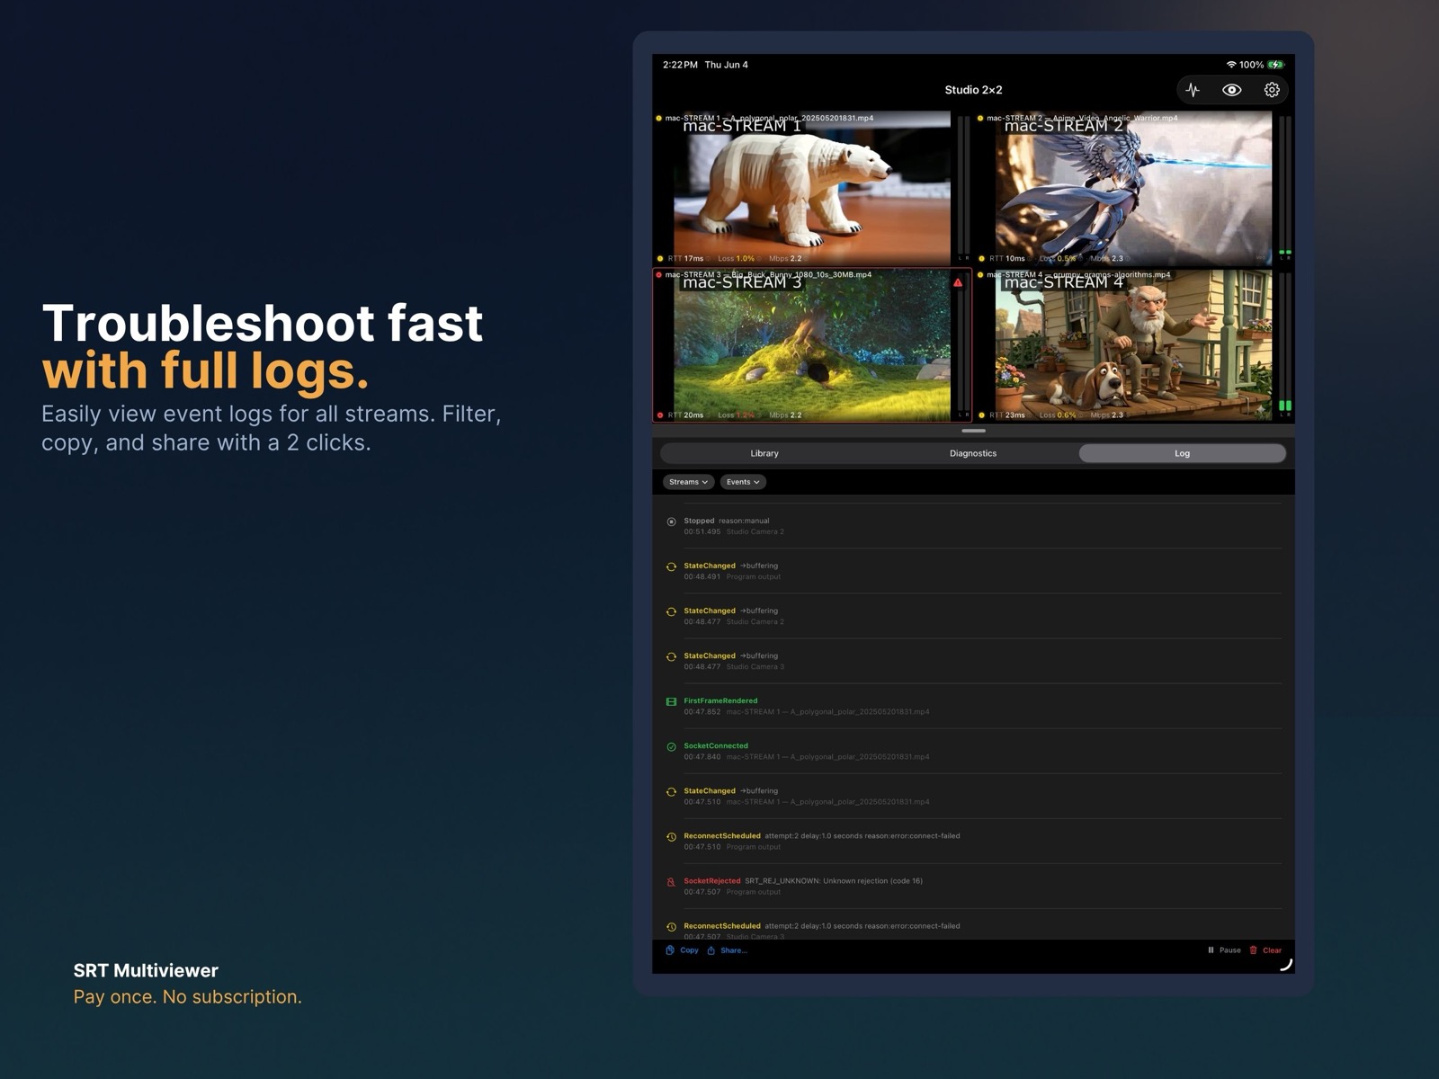1439x1079 pixels.
Task: Click the clipboard icon next to Copy
Action: point(670,950)
